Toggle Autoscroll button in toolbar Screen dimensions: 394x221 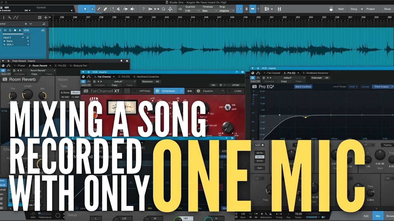point(253,9)
